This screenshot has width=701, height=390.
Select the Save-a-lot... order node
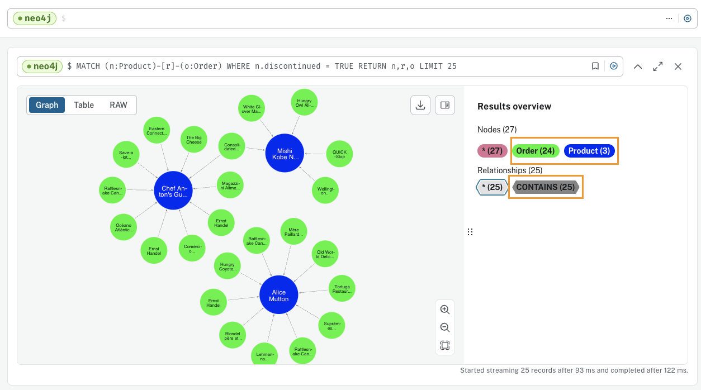click(x=126, y=155)
